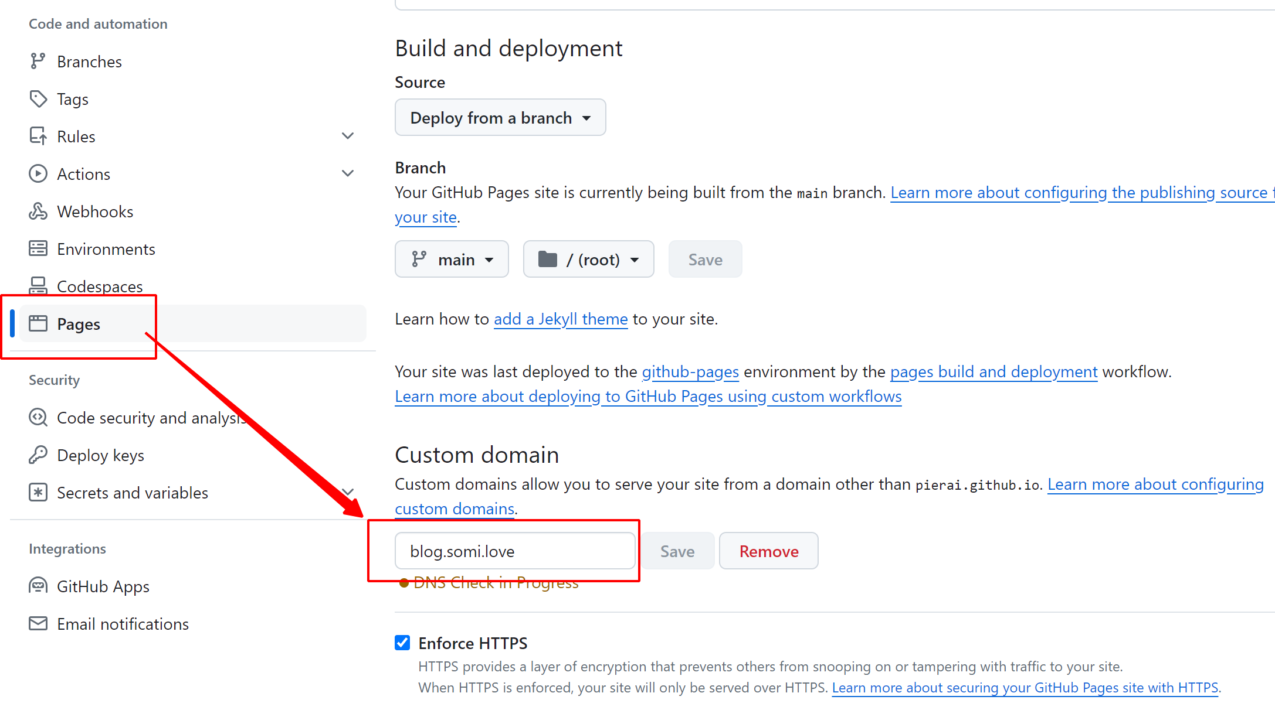Open the Deploy from a branch dropdown

(x=500, y=117)
